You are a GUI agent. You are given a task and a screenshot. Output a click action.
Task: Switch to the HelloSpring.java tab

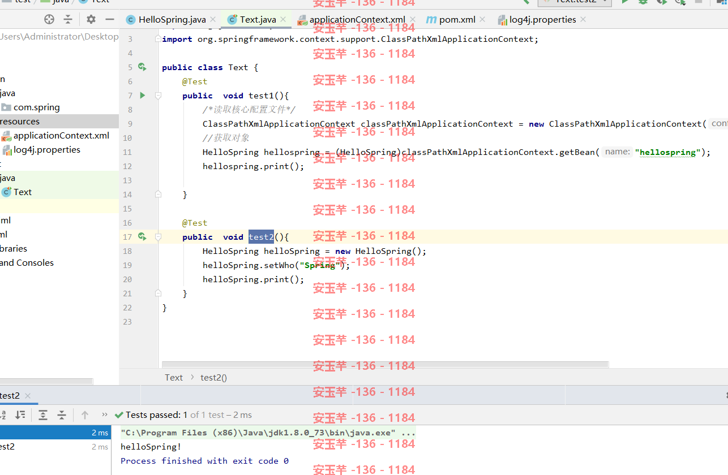click(172, 20)
